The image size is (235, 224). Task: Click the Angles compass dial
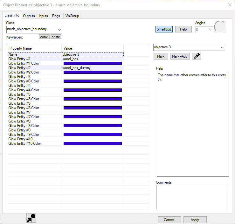coord(220,27)
